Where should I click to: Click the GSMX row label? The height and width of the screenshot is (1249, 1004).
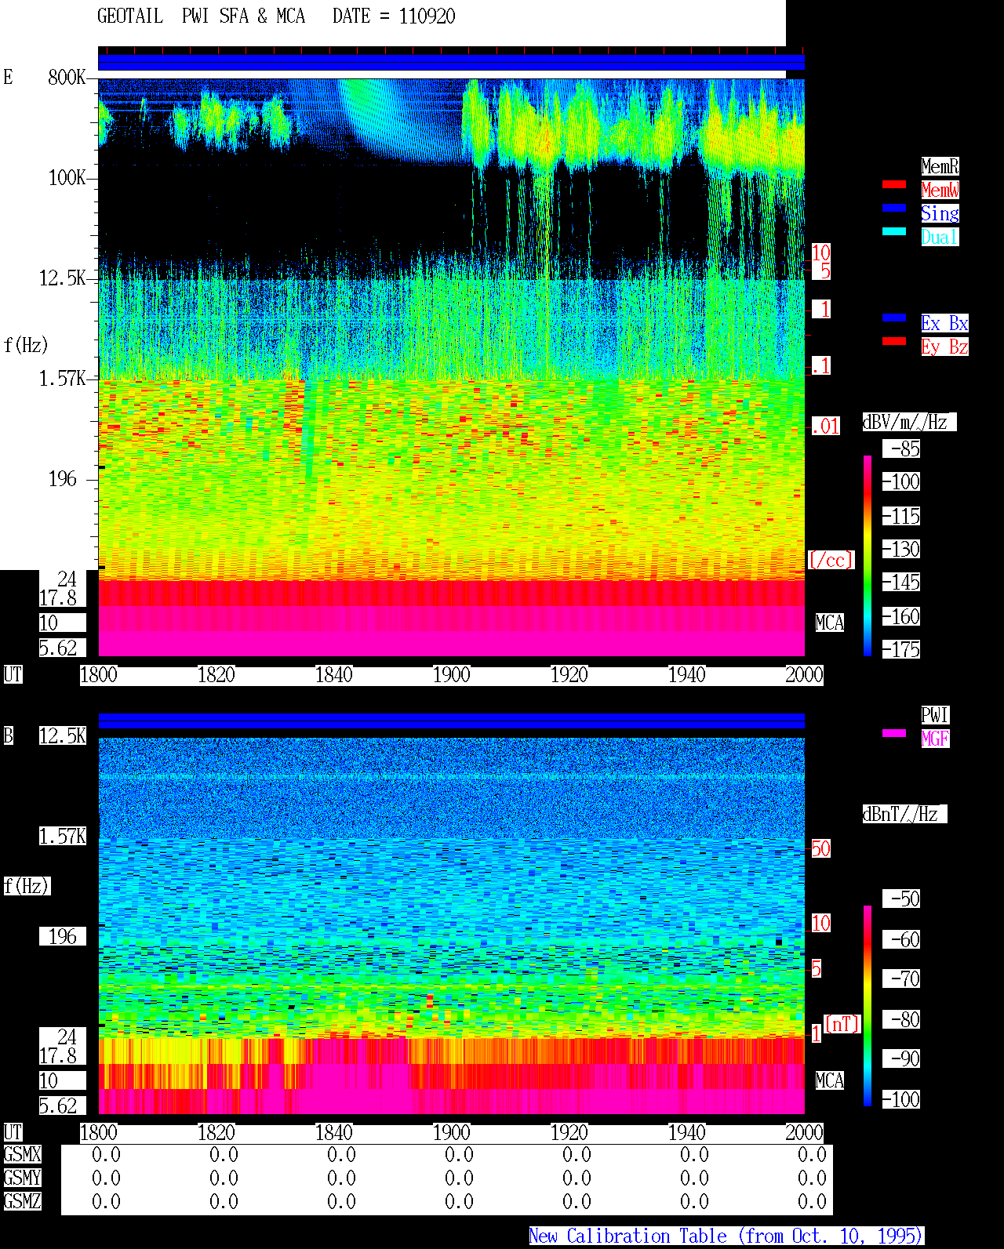[x=22, y=1155]
